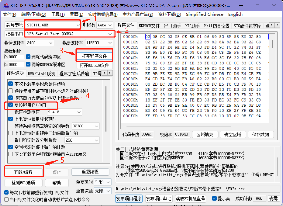The width and height of the screenshot is (283, 206).
Task: Toggle 复位脚用作I/O口 checkbox
Action: pyautogui.click(x=11, y=105)
